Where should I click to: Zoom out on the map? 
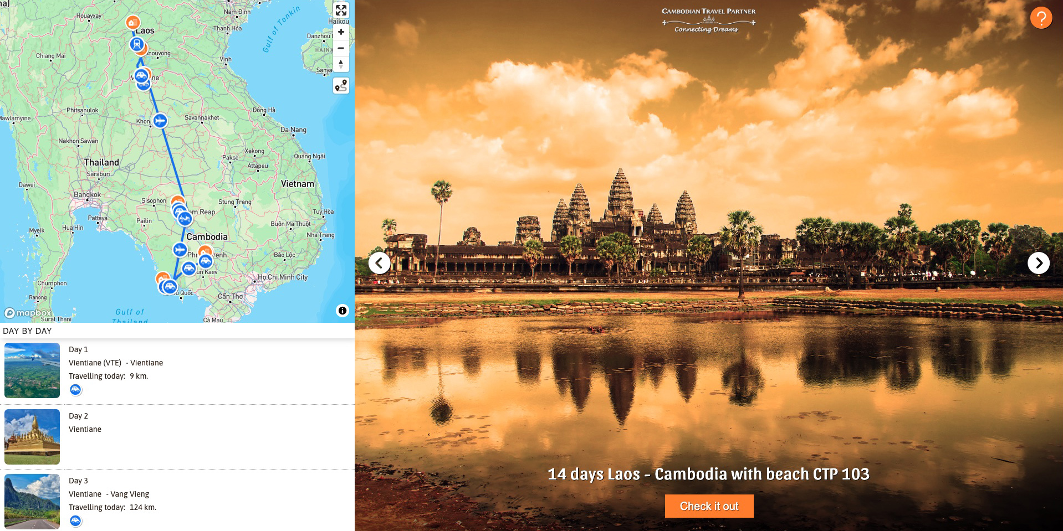(x=341, y=48)
